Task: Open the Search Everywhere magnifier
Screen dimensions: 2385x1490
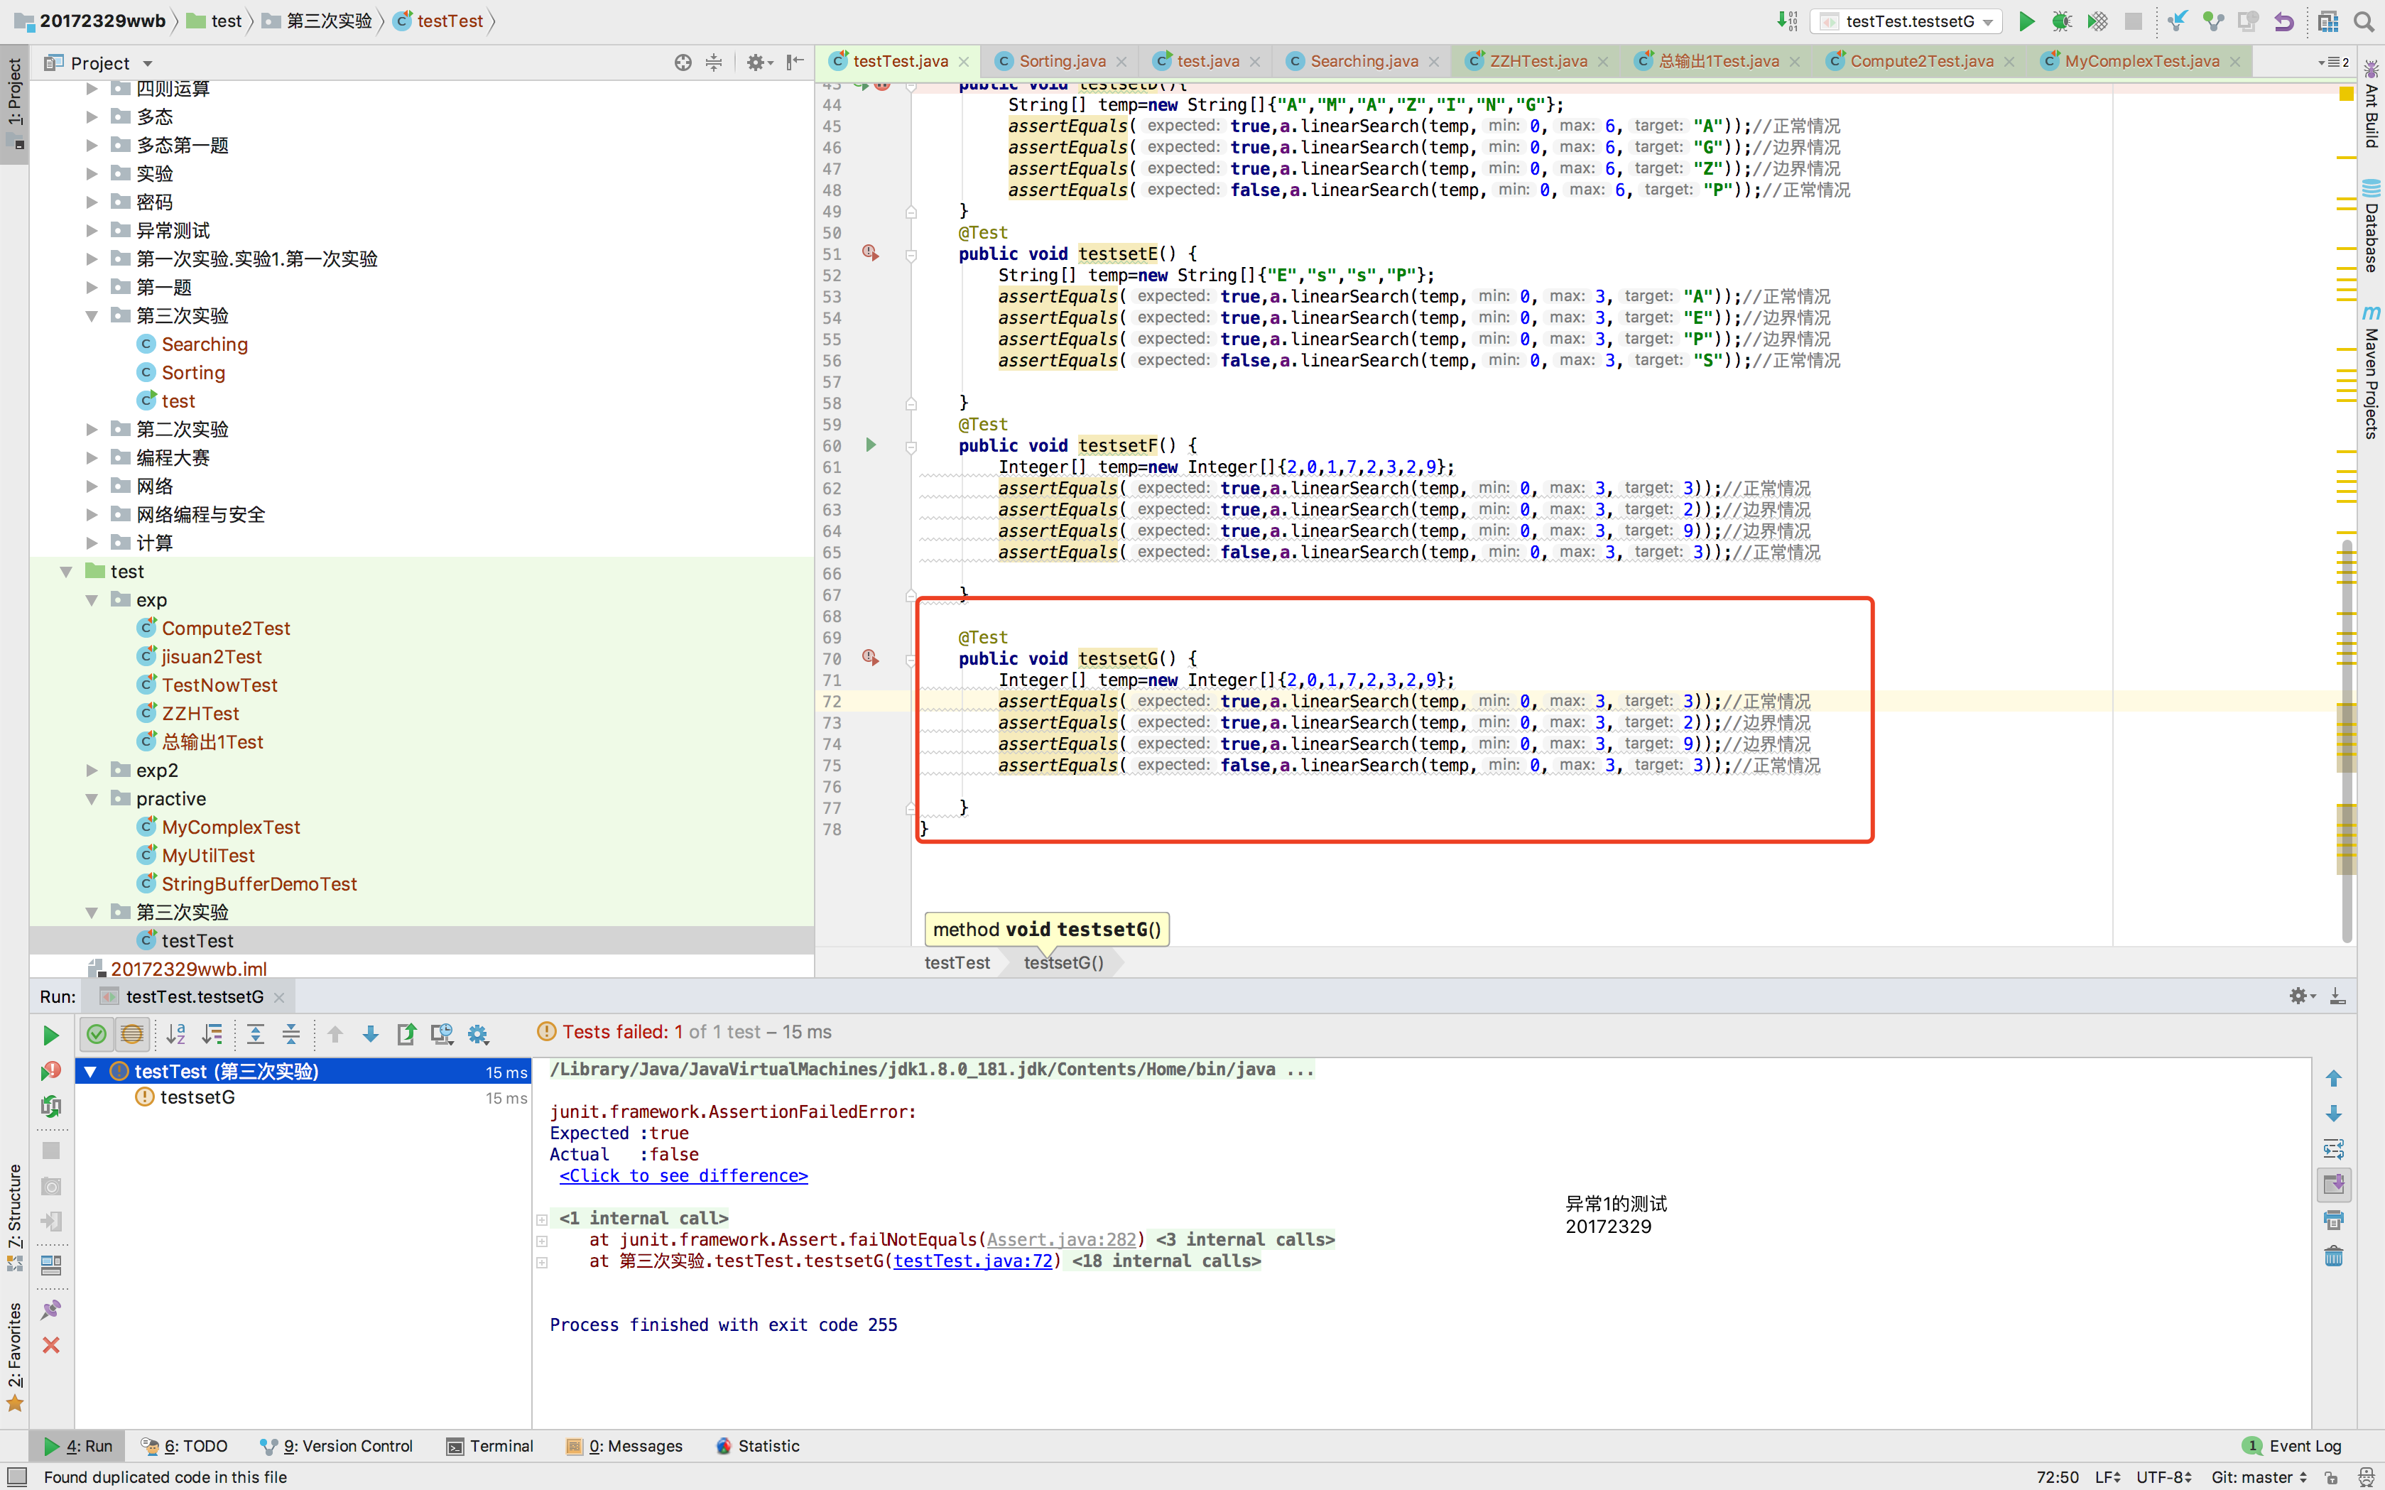Action: point(2363,22)
